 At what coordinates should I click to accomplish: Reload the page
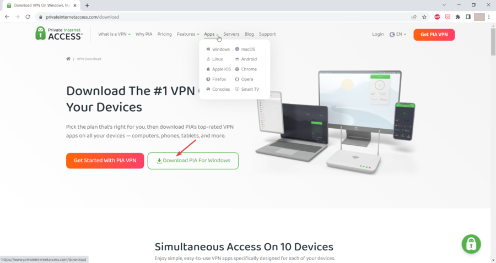coord(28,17)
